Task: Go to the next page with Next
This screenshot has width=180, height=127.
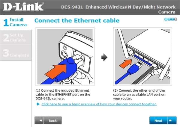Action: point(163,120)
